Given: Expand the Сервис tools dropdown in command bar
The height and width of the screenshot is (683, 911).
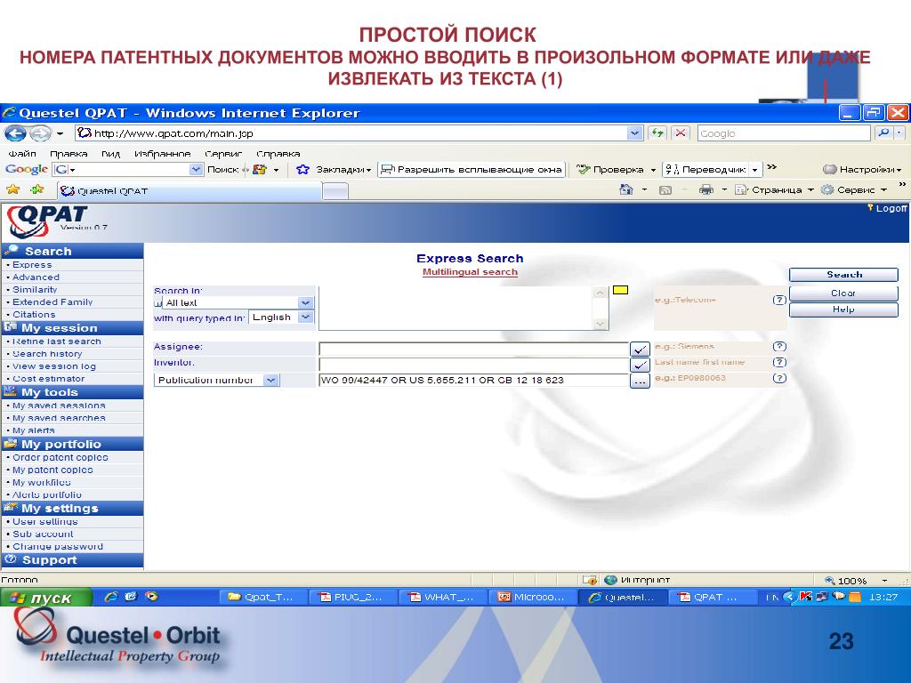Looking at the screenshot, I should click(x=883, y=190).
